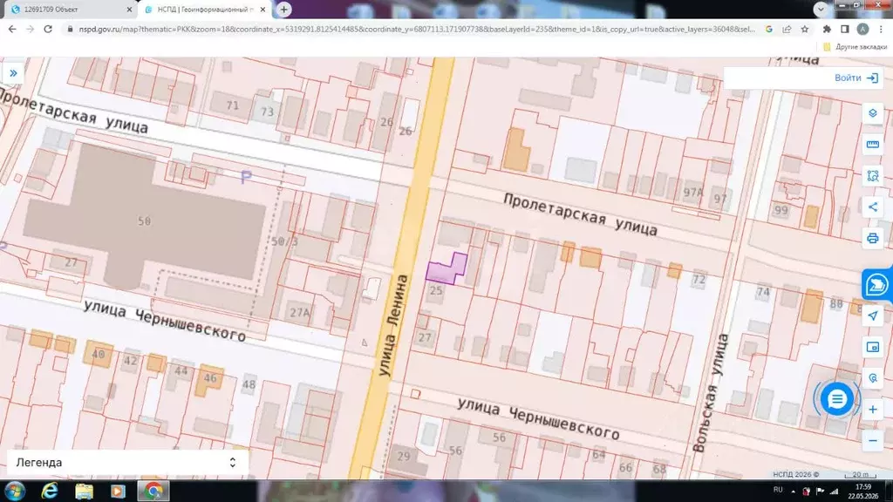Click the cadastral search target icon

pos(872,378)
